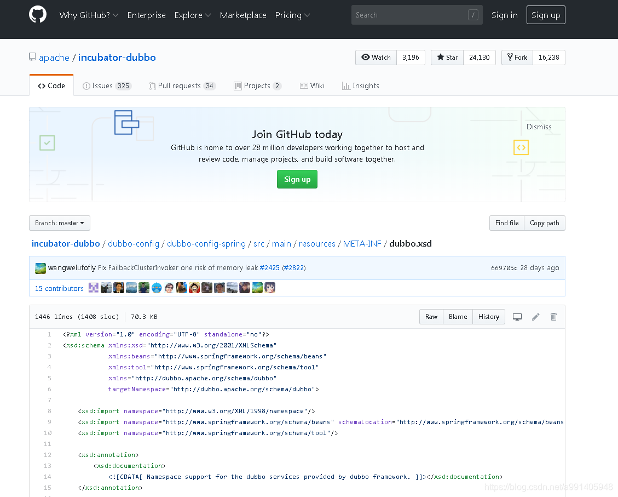Star the incubator-dubbo repository
The width and height of the screenshot is (618, 497).
tap(447, 58)
